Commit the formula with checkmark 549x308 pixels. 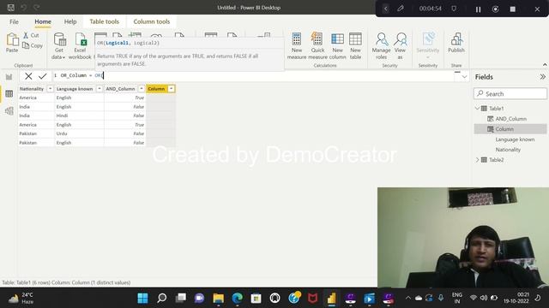pos(43,76)
